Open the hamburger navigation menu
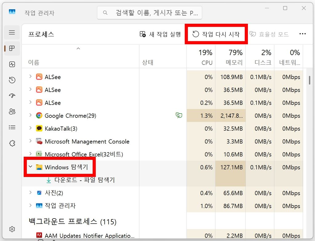This screenshot has height=241, width=315. 12,32
